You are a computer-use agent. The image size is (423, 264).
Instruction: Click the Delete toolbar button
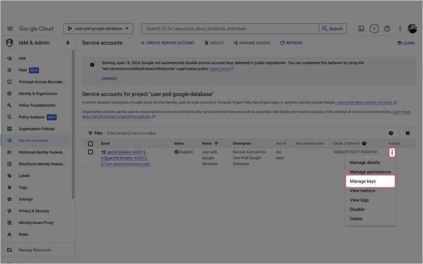(x=214, y=43)
